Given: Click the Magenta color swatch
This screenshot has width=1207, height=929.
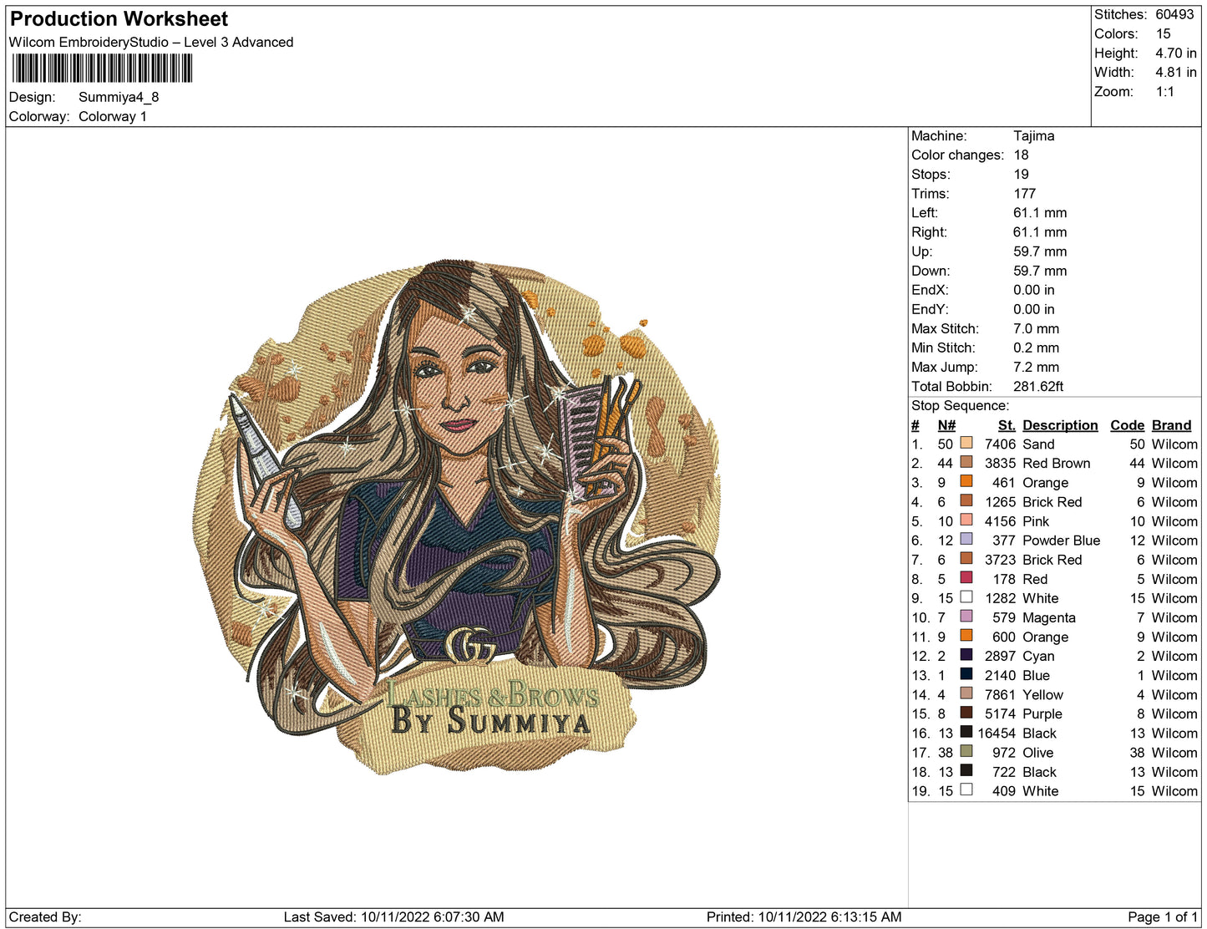Looking at the screenshot, I should (x=966, y=616).
